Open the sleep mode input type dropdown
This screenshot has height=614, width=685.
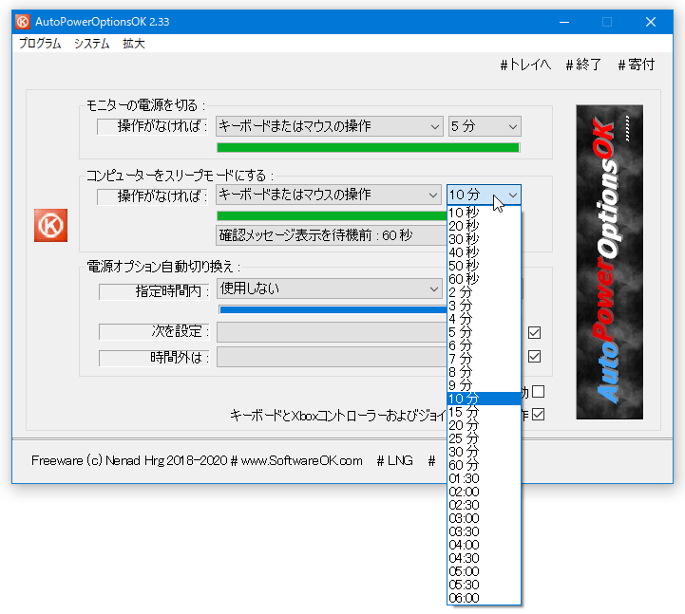coord(329,195)
